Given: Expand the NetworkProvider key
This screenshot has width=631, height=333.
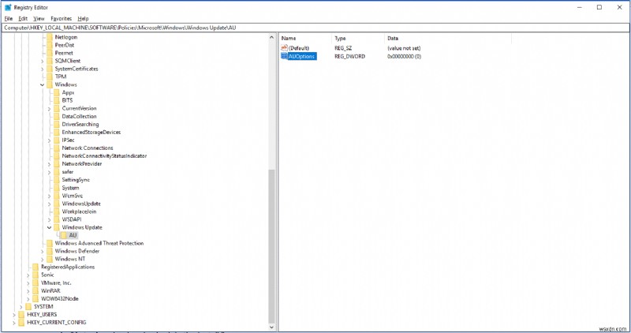Looking at the screenshot, I should [49, 164].
